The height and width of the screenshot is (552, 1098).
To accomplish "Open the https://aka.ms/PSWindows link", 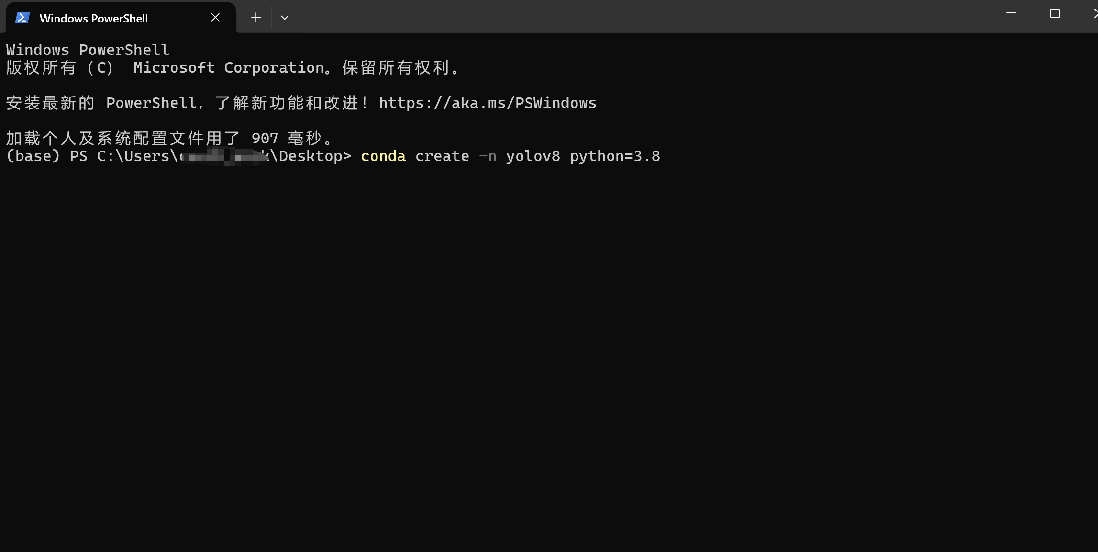I will point(487,102).
